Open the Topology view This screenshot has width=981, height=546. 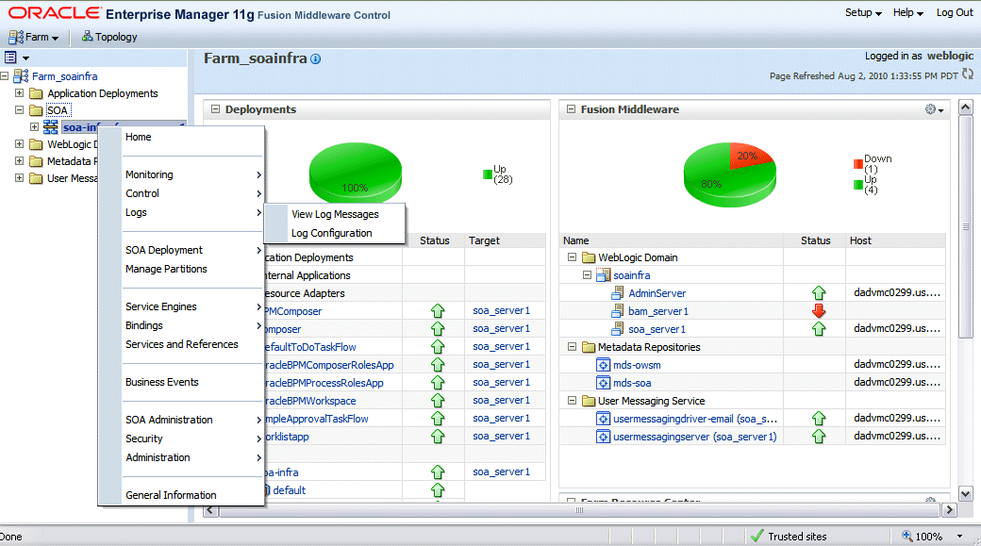click(x=109, y=37)
